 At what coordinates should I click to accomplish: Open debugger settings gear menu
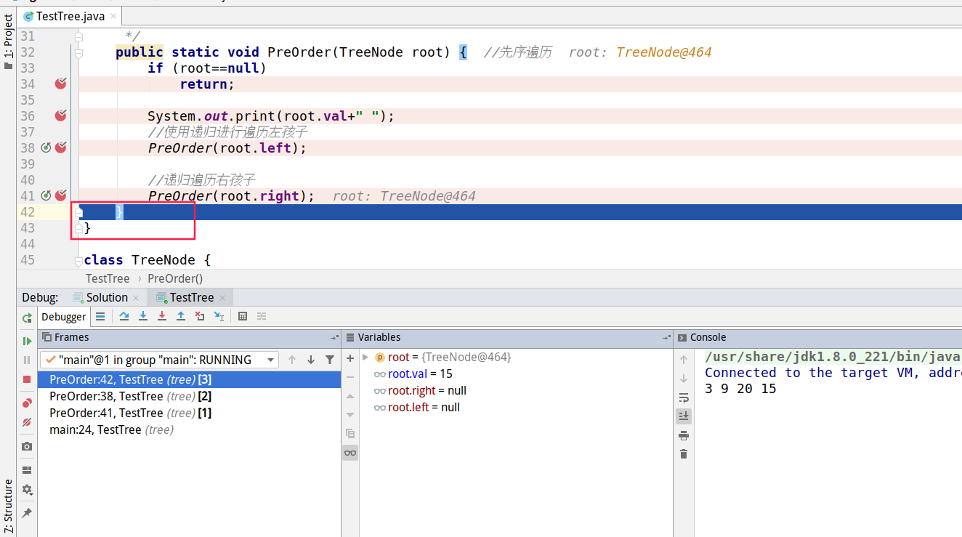tap(27, 490)
